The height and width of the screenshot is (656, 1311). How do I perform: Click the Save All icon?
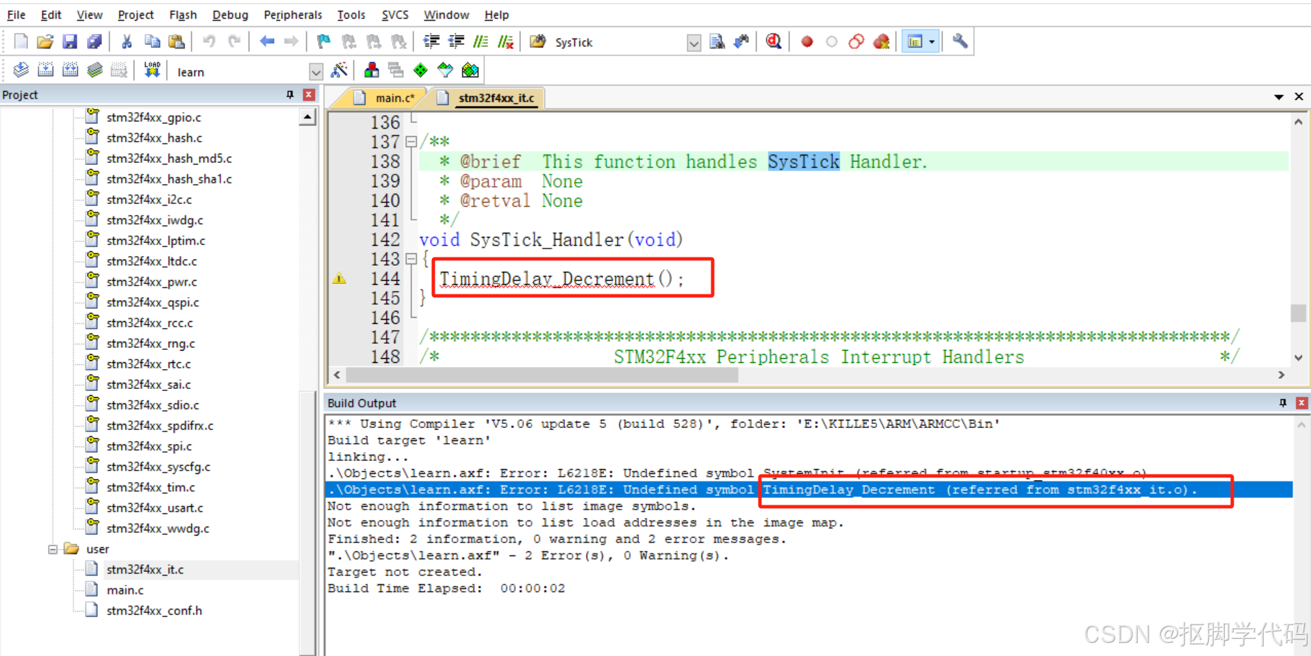[x=94, y=42]
